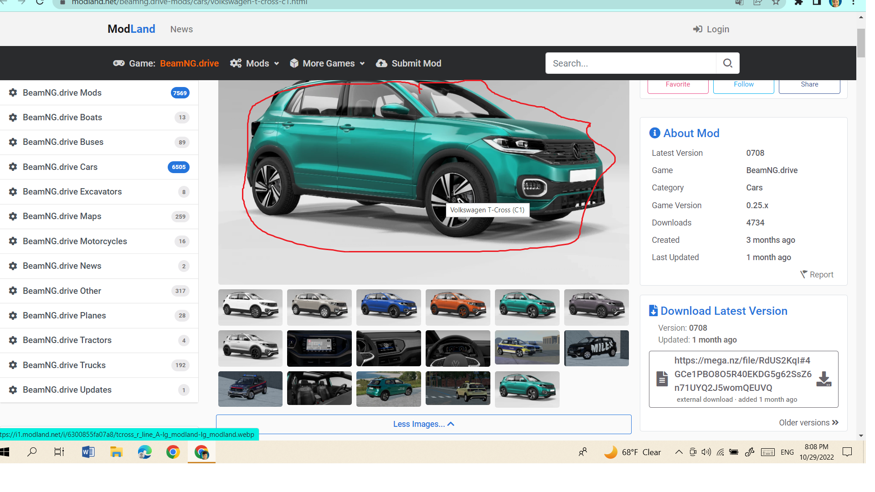Click the Wi-Fi network tray icon
This screenshot has width=875, height=492.
tap(720, 452)
